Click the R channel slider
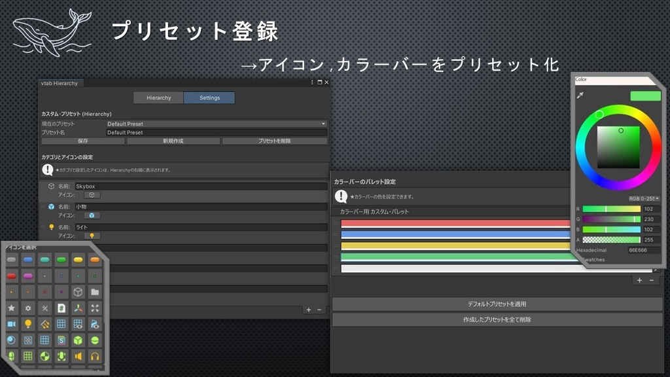The width and height of the screenshot is (670, 377). [x=612, y=209]
